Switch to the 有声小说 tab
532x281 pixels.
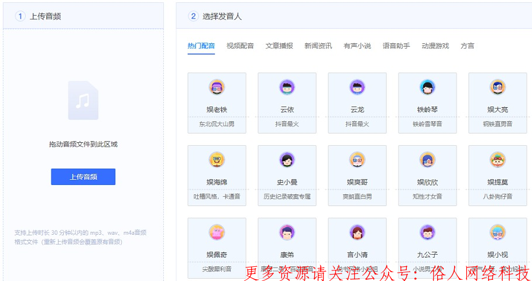357,46
